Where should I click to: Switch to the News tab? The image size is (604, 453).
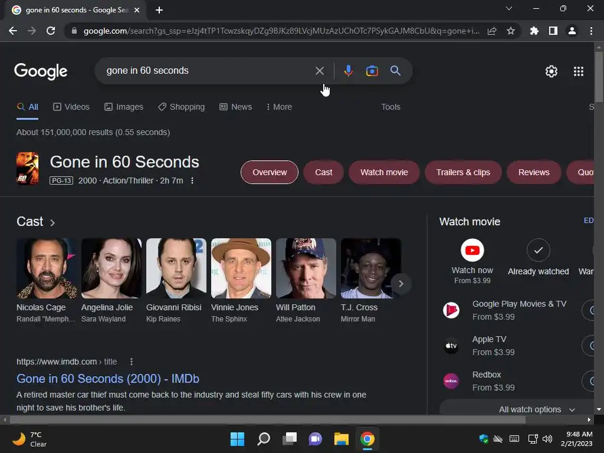pos(236,107)
